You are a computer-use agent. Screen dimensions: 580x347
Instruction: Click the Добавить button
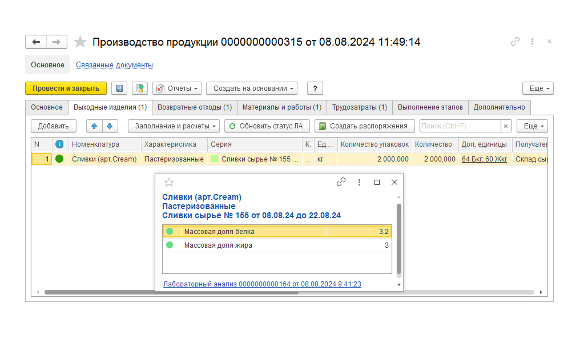pyautogui.click(x=54, y=126)
